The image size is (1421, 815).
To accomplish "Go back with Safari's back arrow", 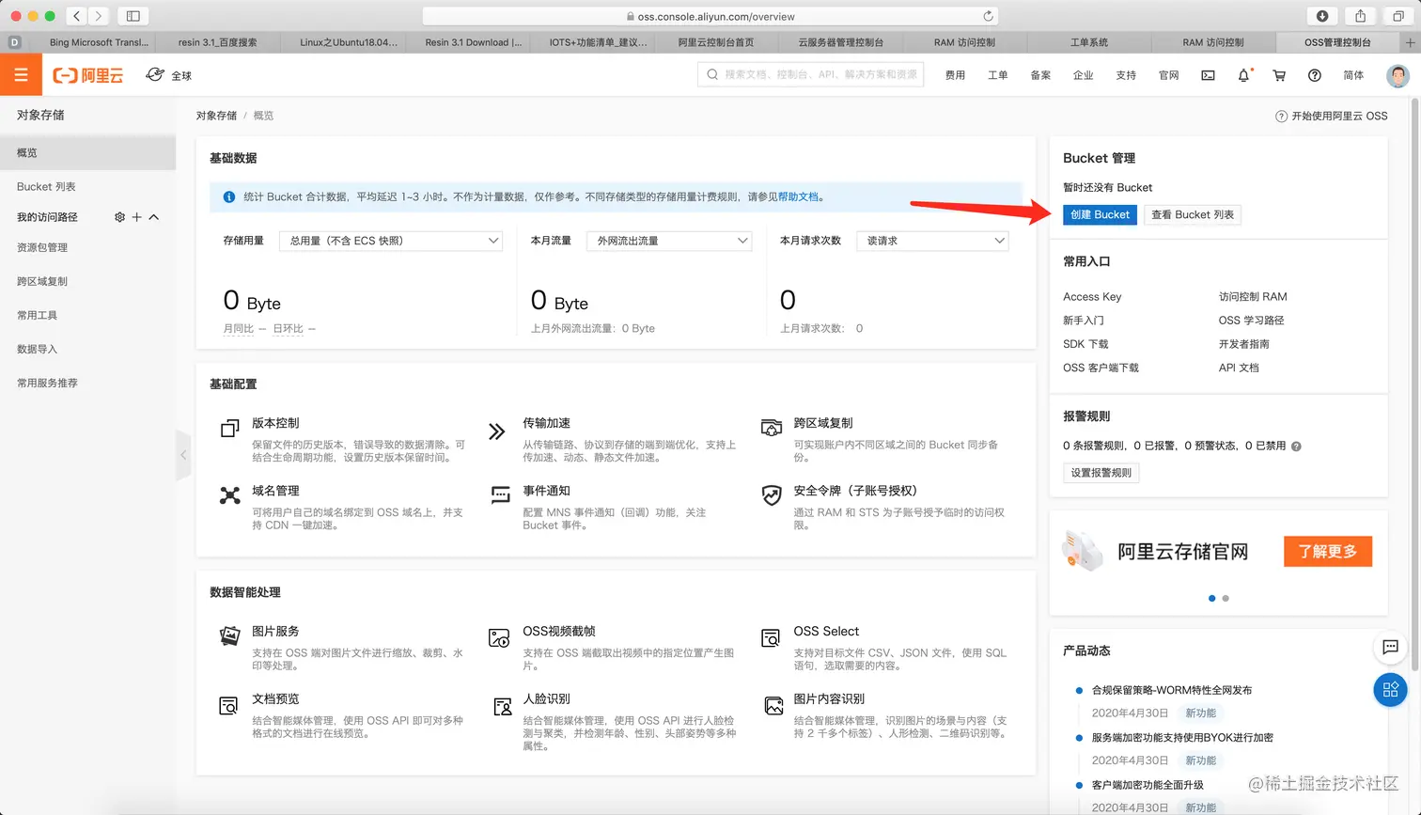I will click(x=76, y=16).
